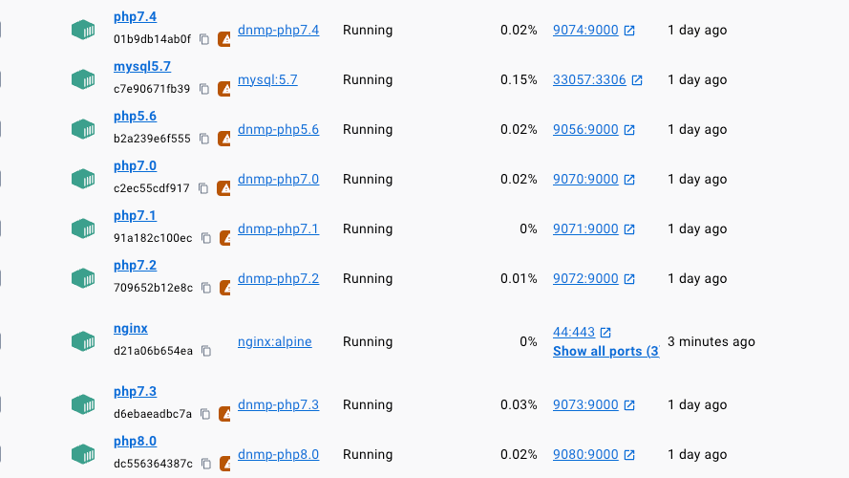Click warning icon for mysql5.7 container

[224, 89]
